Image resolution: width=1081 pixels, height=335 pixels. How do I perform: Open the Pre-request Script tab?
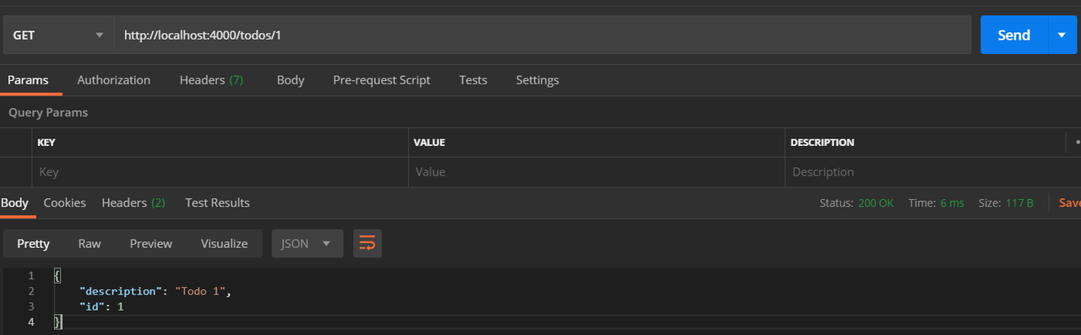[x=382, y=80]
